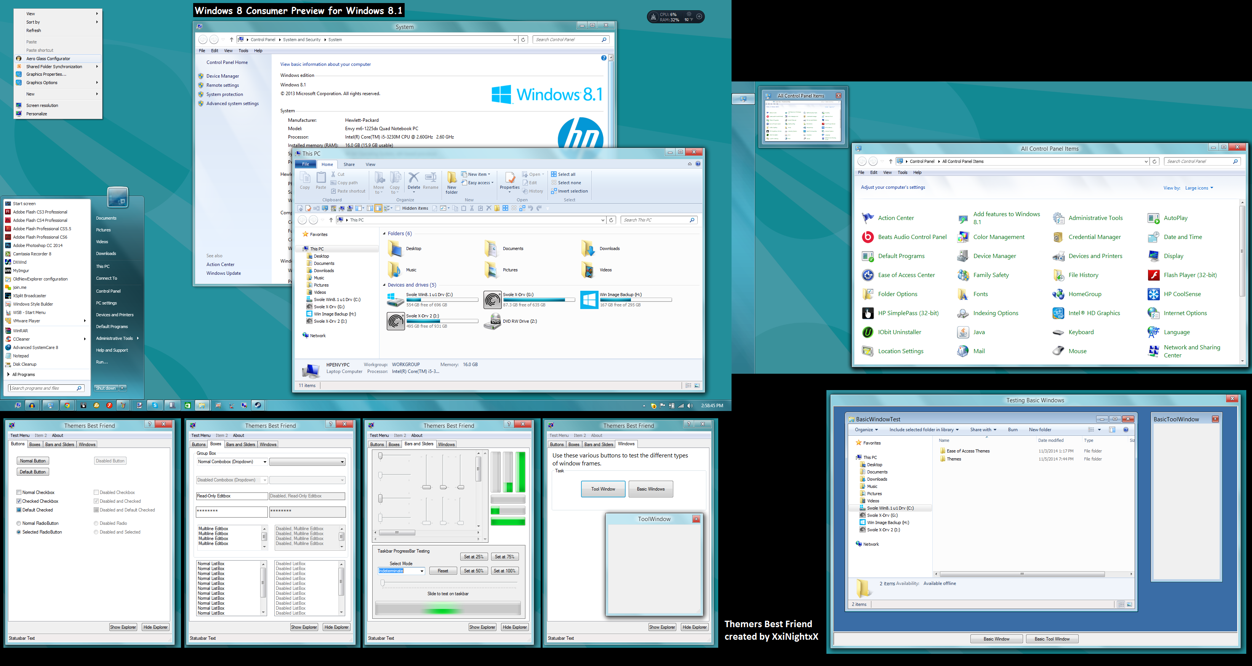Open the Java control panel icon
The width and height of the screenshot is (1252, 666).
click(963, 332)
